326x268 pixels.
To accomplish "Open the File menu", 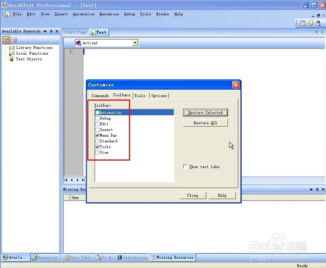I will click(x=17, y=14).
